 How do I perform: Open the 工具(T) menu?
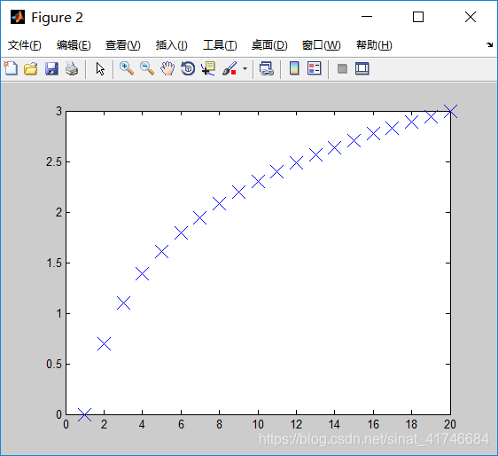[220, 45]
